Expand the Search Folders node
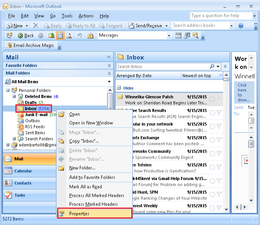 [14, 138]
